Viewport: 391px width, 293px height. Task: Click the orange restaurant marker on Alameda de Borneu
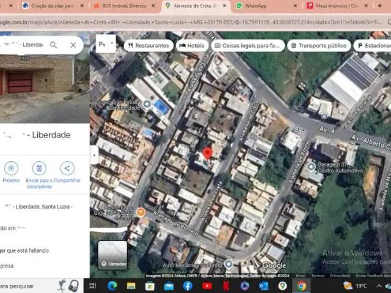(x=141, y=212)
